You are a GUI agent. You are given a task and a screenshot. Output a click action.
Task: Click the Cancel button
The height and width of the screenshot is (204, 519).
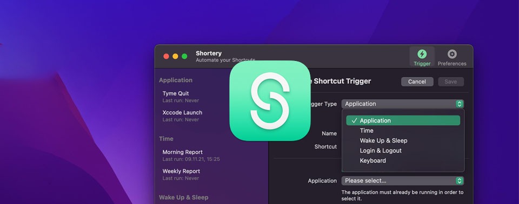417,81
